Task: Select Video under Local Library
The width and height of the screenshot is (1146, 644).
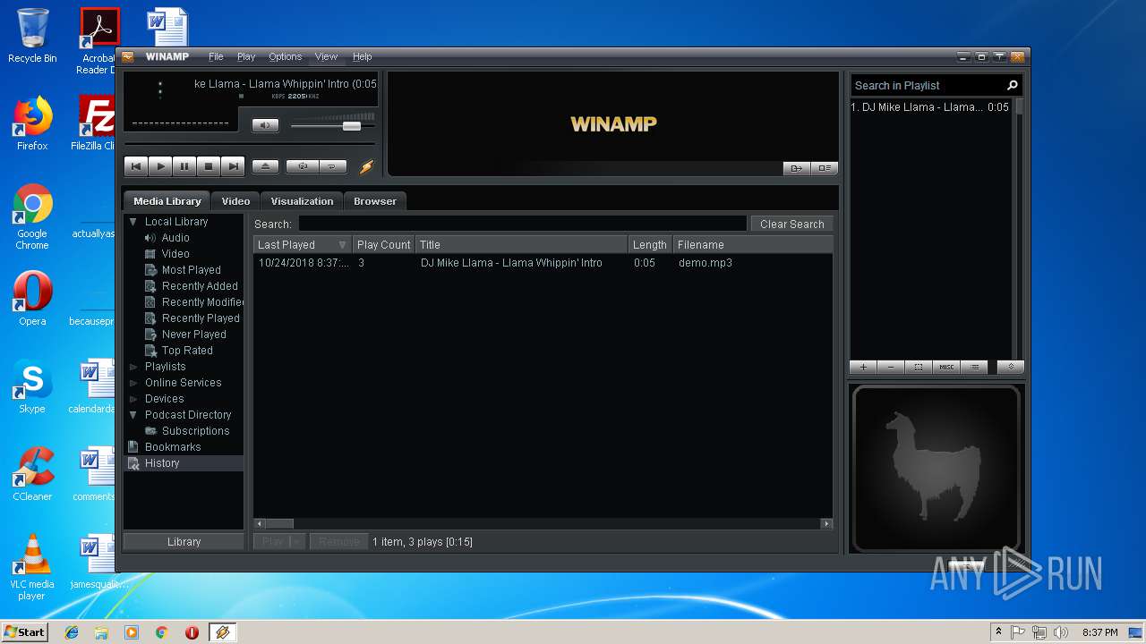Action: coord(175,254)
